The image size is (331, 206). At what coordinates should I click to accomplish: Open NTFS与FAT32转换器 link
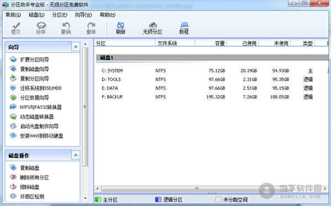(41, 107)
